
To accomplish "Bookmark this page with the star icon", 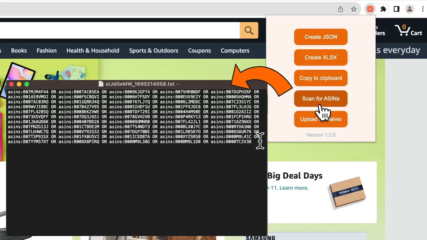I will click(354, 9).
